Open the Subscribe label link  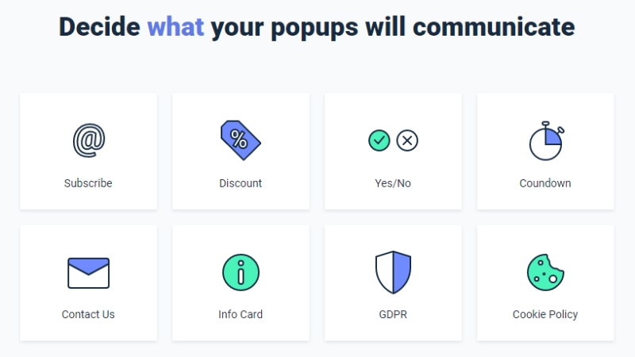click(x=88, y=183)
